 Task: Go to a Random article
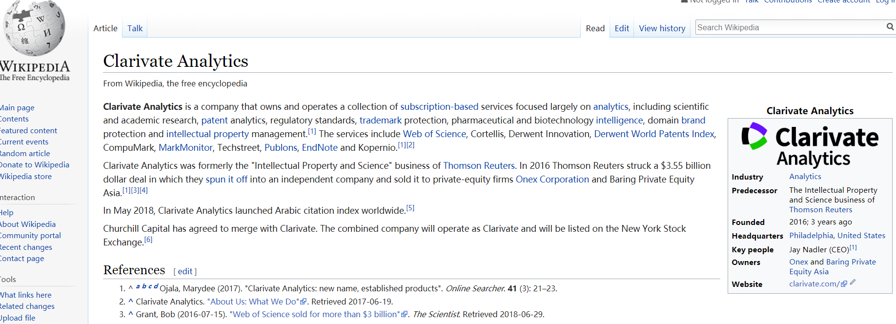(25, 154)
